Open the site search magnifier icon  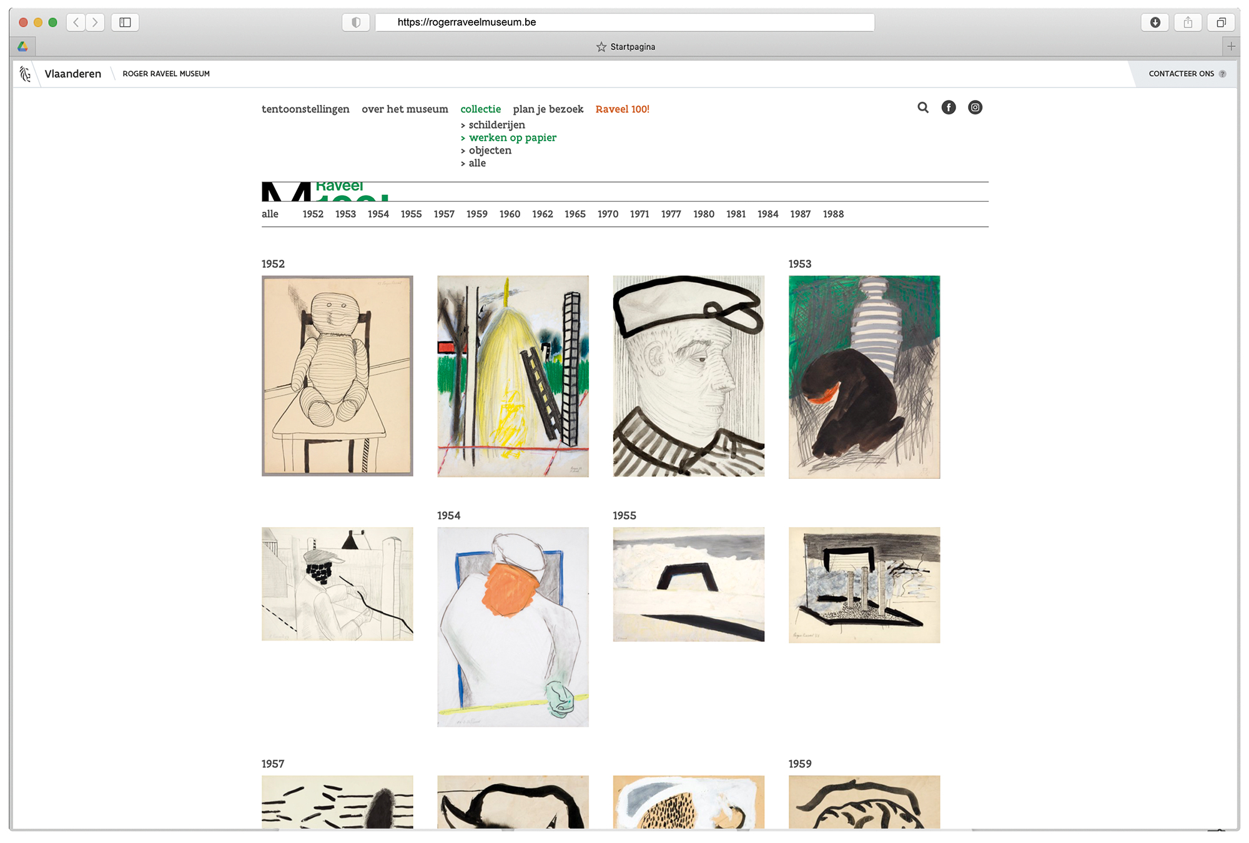tap(923, 107)
